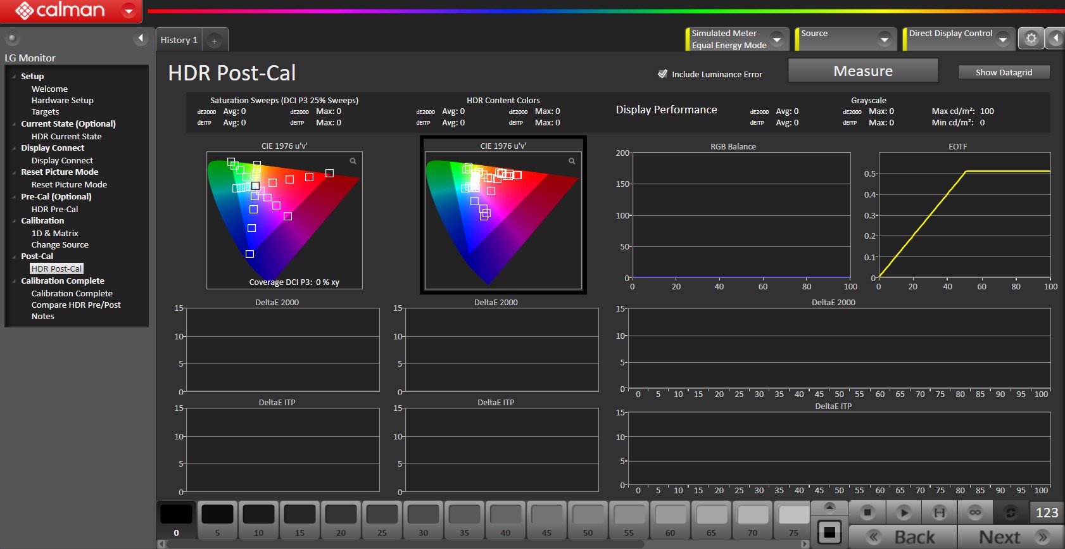This screenshot has height=549, width=1065.
Task: Click the magnifier on Saturation Sweeps CIE chart
Action: click(353, 161)
